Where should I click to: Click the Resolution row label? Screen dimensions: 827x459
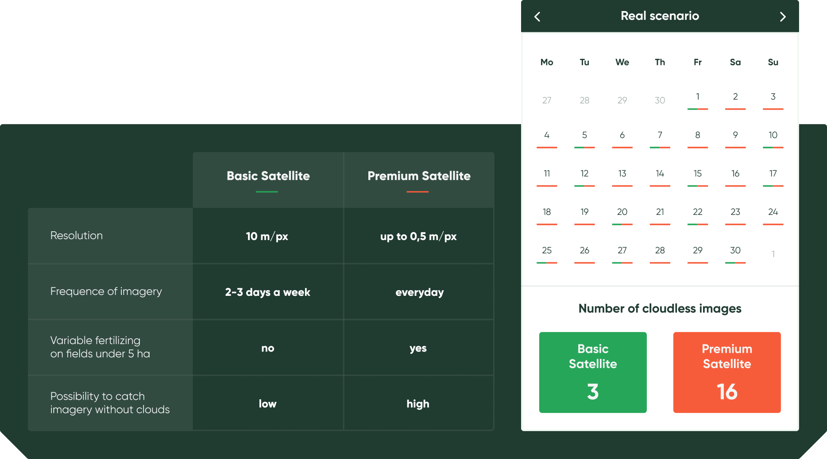click(76, 236)
